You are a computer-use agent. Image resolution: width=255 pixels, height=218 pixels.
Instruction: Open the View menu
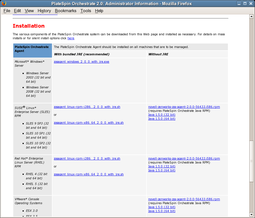click(29, 11)
